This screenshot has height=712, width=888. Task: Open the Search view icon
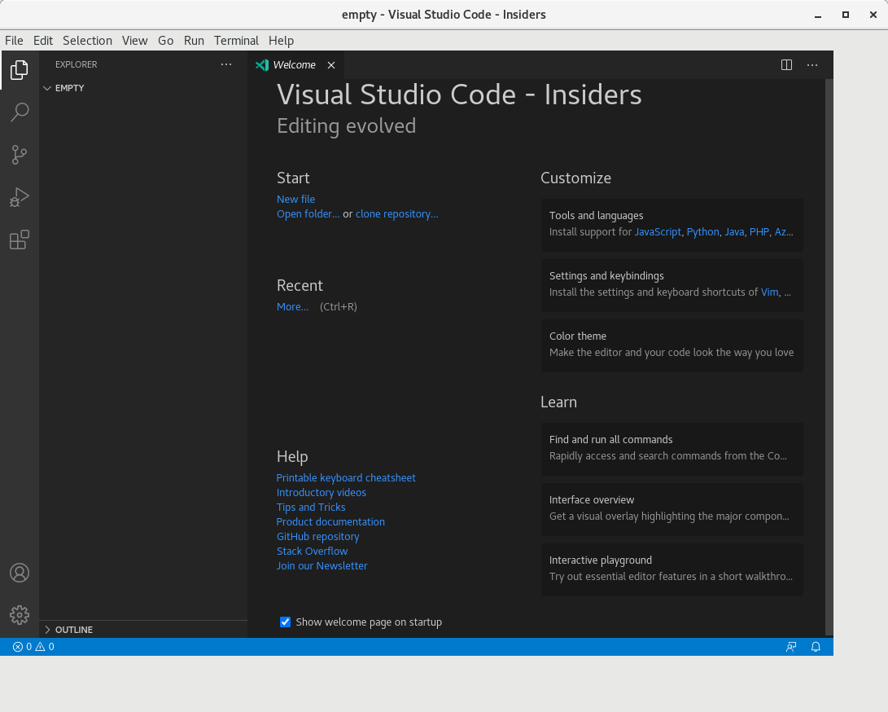point(20,112)
